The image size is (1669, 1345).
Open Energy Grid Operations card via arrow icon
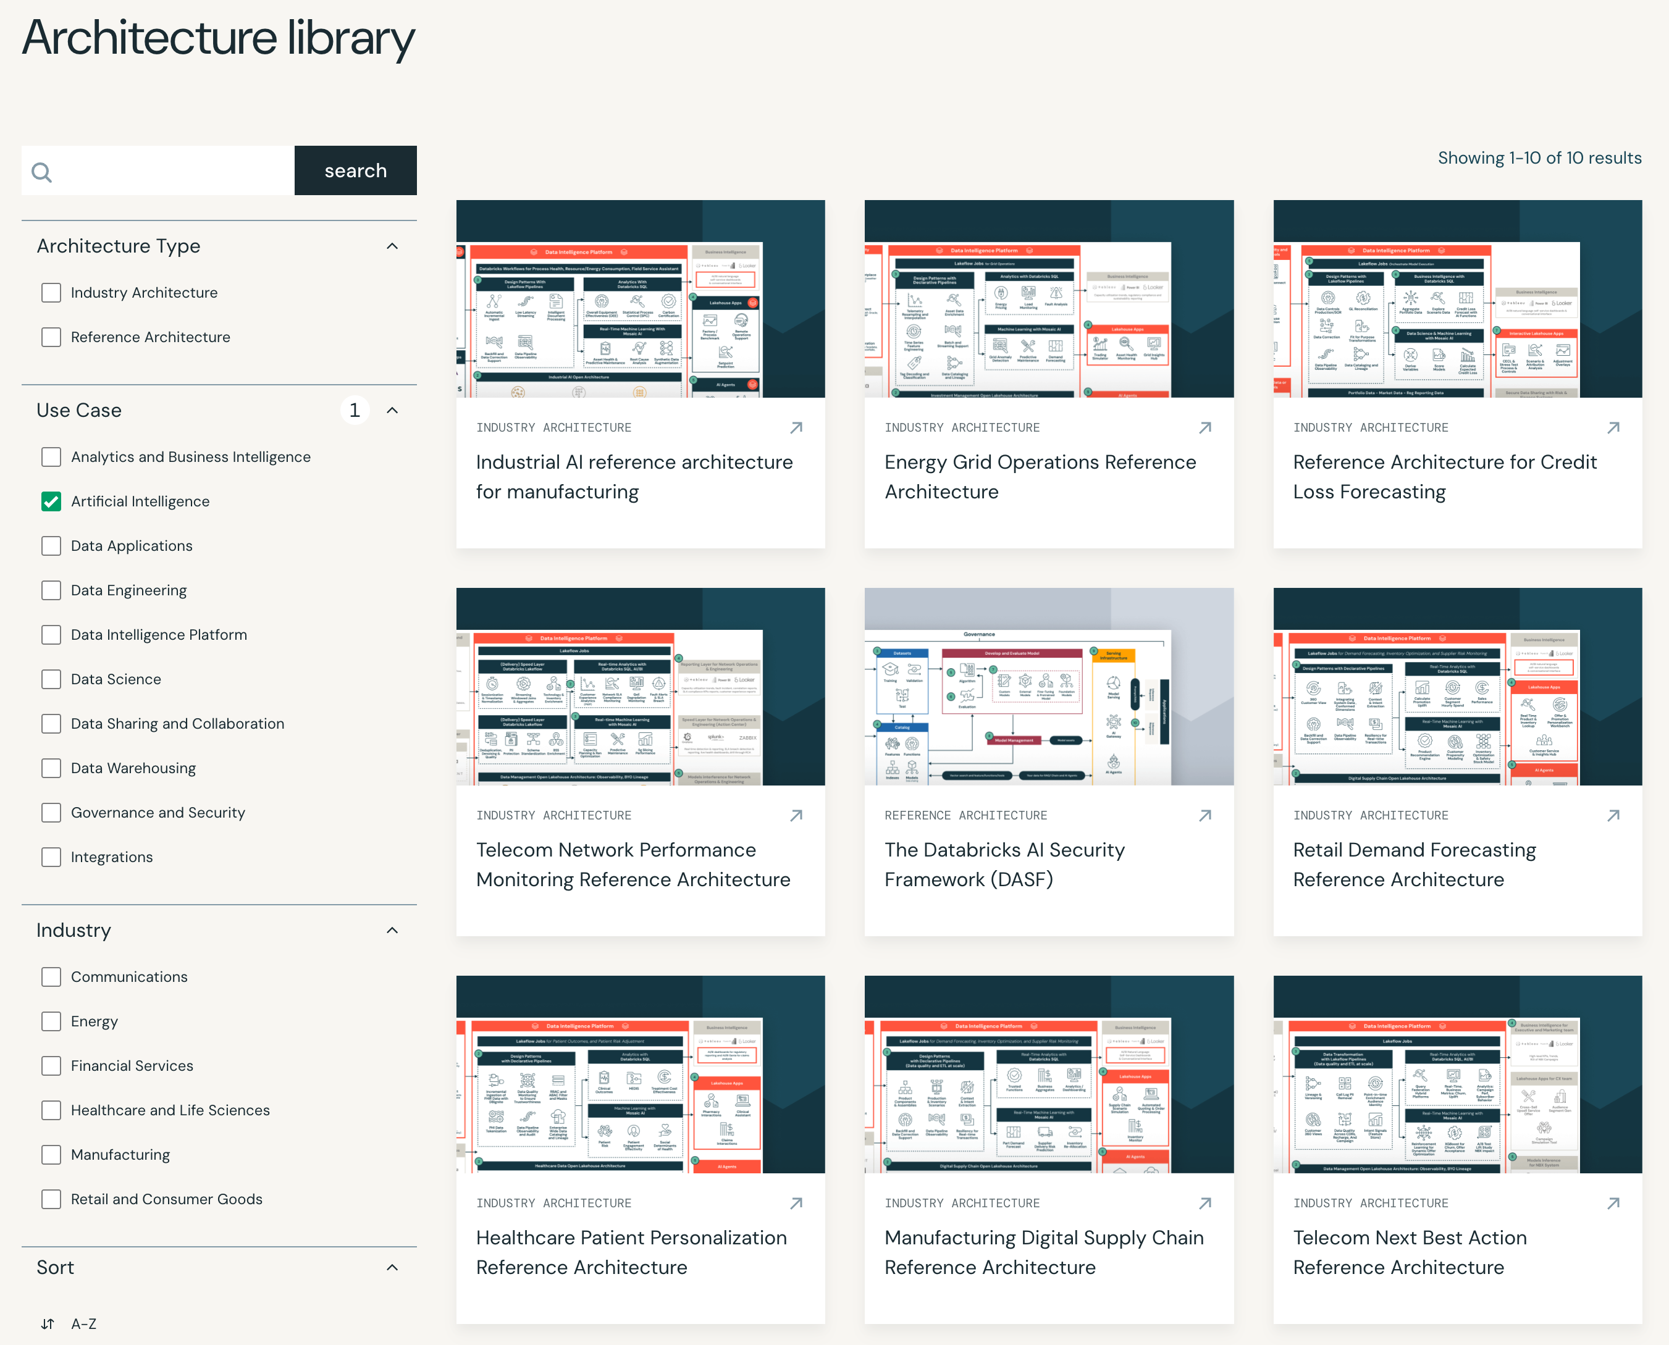pyautogui.click(x=1206, y=427)
